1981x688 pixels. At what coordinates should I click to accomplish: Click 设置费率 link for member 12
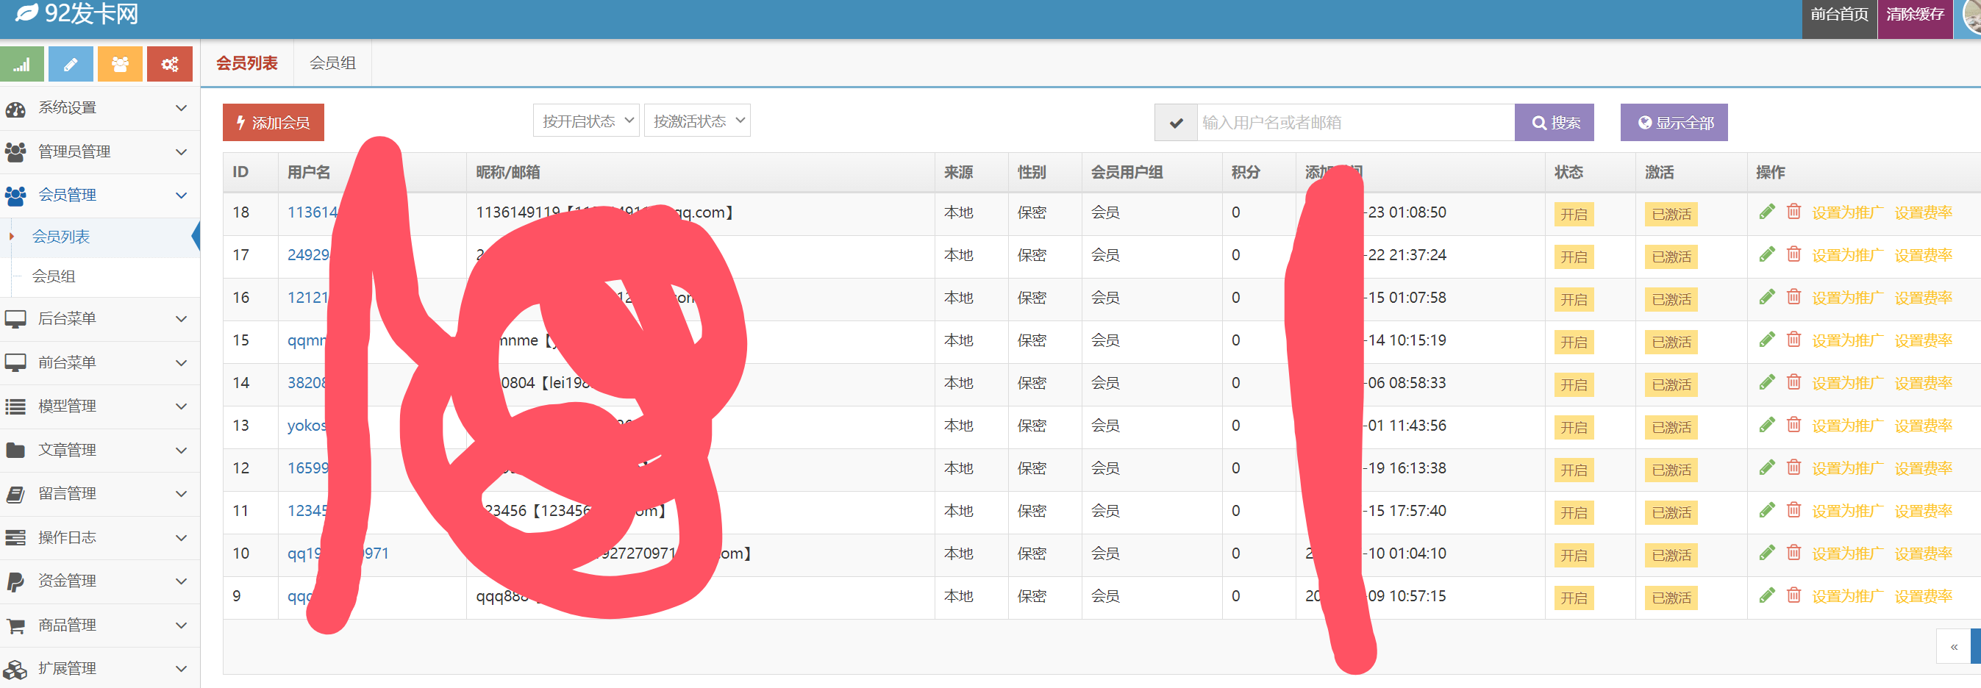(1923, 468)
